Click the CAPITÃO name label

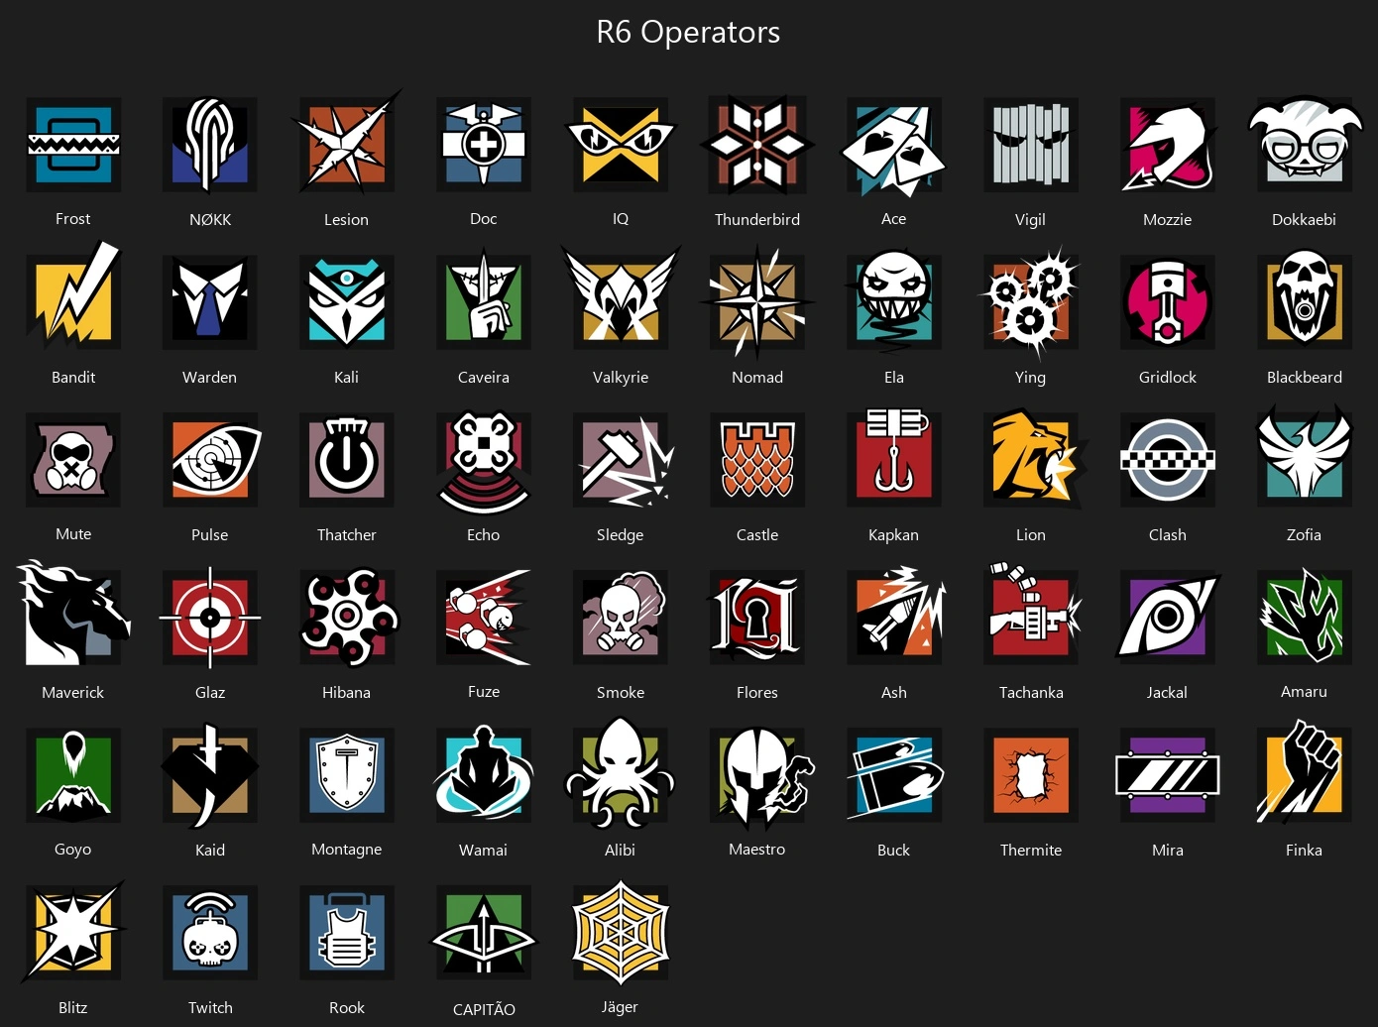pos(484,1009)
